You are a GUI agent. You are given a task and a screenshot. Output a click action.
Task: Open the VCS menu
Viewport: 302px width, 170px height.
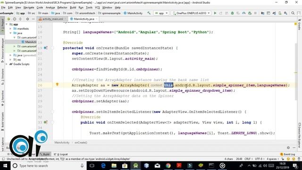point(97,8)
